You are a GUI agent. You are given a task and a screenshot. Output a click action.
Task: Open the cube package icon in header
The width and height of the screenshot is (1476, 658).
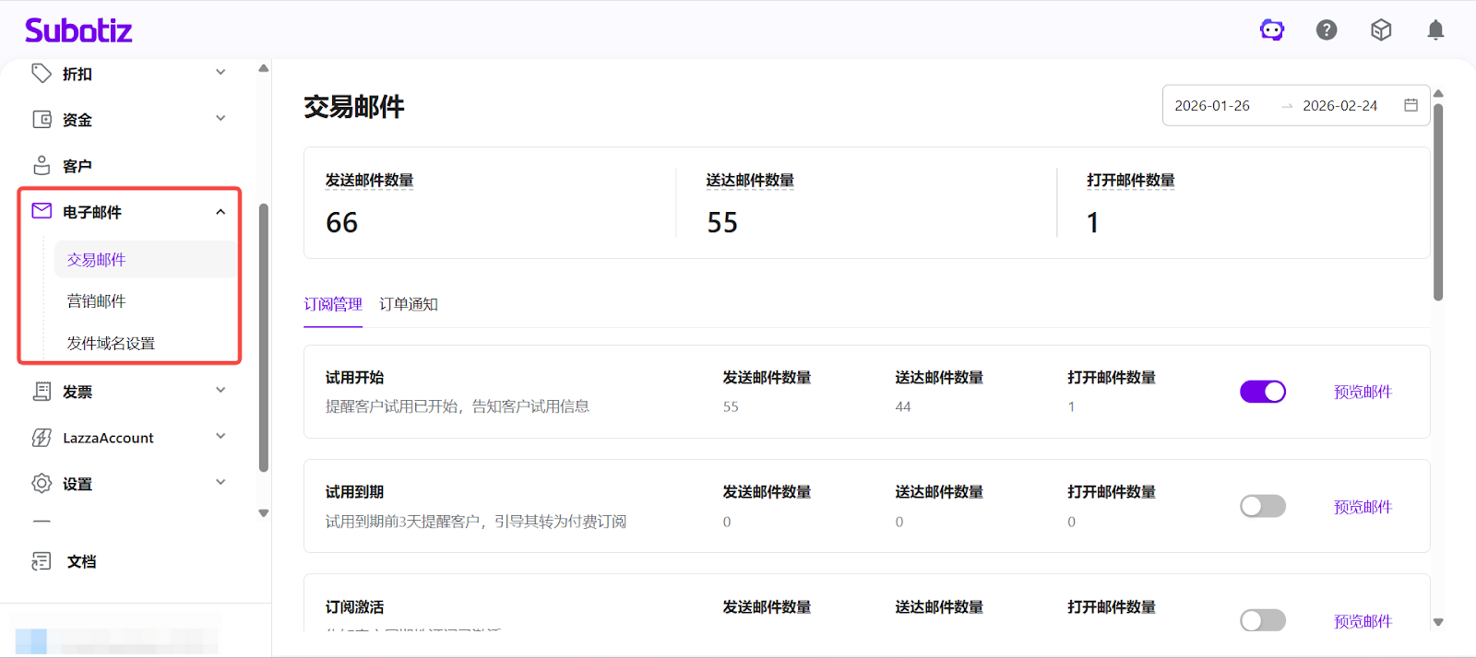point(1381,30)
